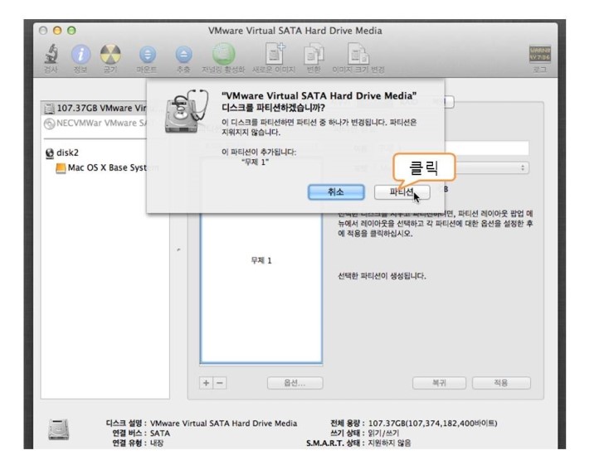The image size is (614, 460).
Task: Click the 마운트 (Mount) toolbar icon
Action: click(147, 55)
